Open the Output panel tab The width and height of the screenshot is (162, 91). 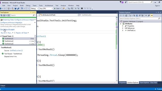3,85
